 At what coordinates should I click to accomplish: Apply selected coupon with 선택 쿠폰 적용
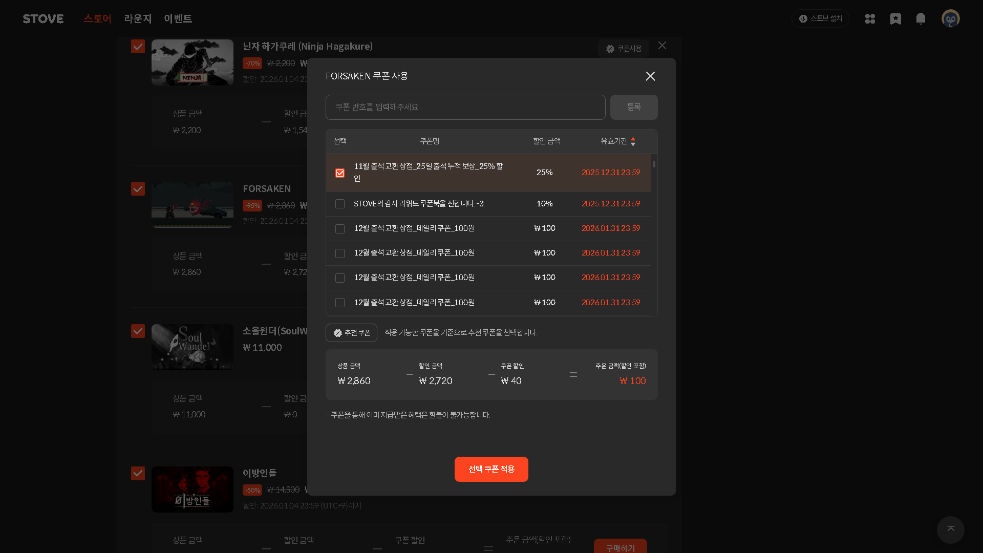tap(491, 469)
